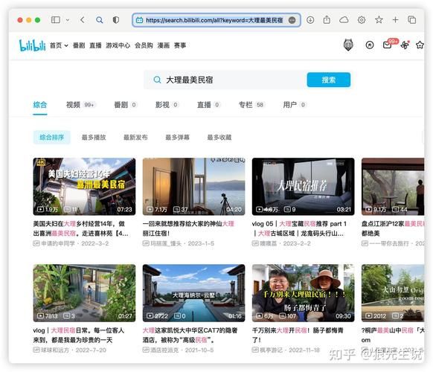Image resolution: width=433 pixels, height=372 pixels.
Task: Select the 综合 results tab
Action: (40, 105)
